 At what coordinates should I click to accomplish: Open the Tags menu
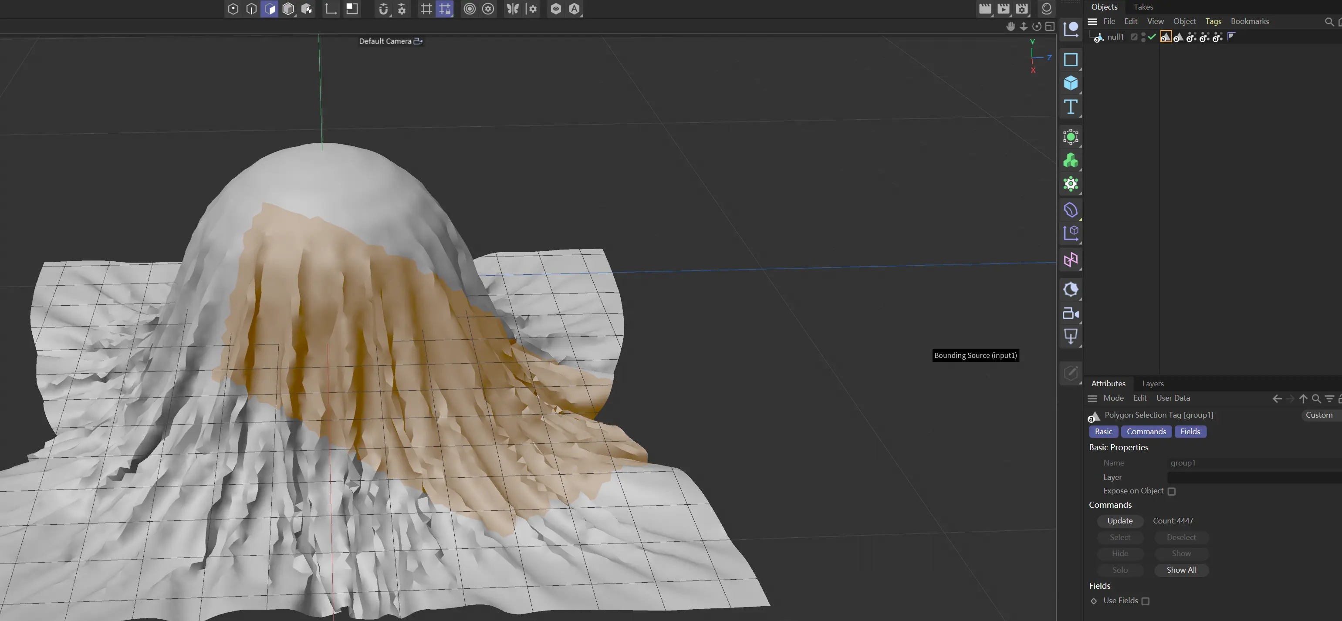click(x=1213, y=21)
